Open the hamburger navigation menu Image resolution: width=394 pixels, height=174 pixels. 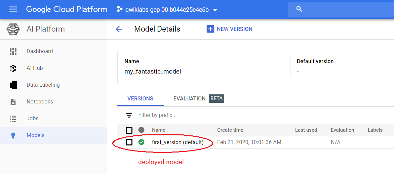pos(13,9)
